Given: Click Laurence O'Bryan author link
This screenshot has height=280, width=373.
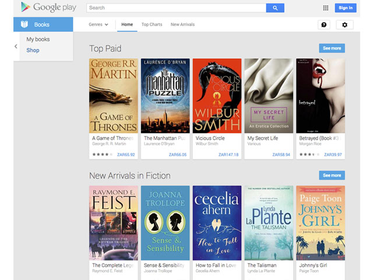Looking at the screenshot, I should [159, 144].
